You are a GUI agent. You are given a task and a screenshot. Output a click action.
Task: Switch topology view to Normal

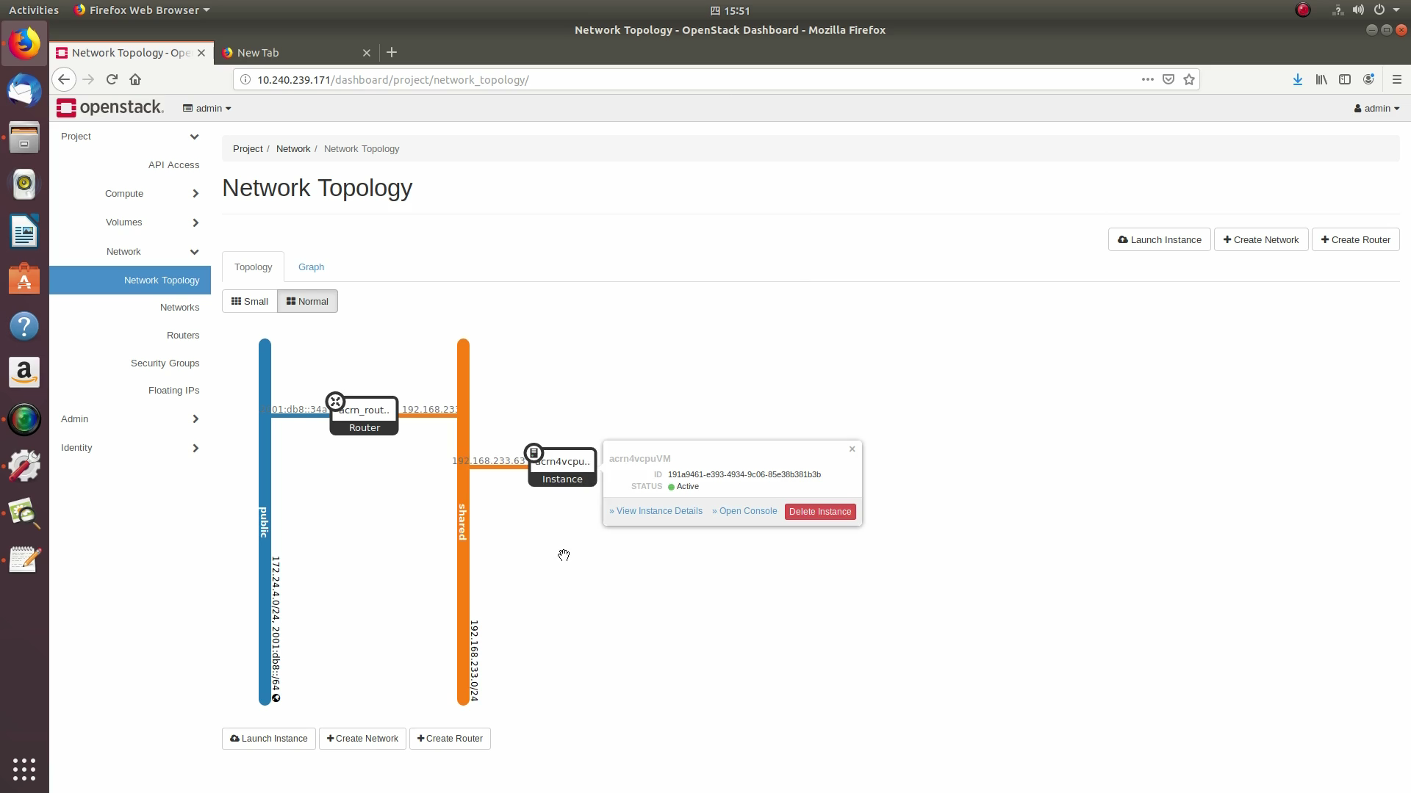[x=307, y=301]
